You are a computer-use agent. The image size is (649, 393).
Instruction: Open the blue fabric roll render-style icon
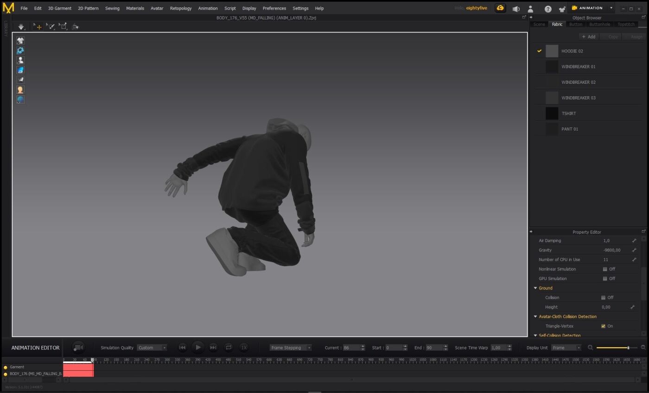20,70
